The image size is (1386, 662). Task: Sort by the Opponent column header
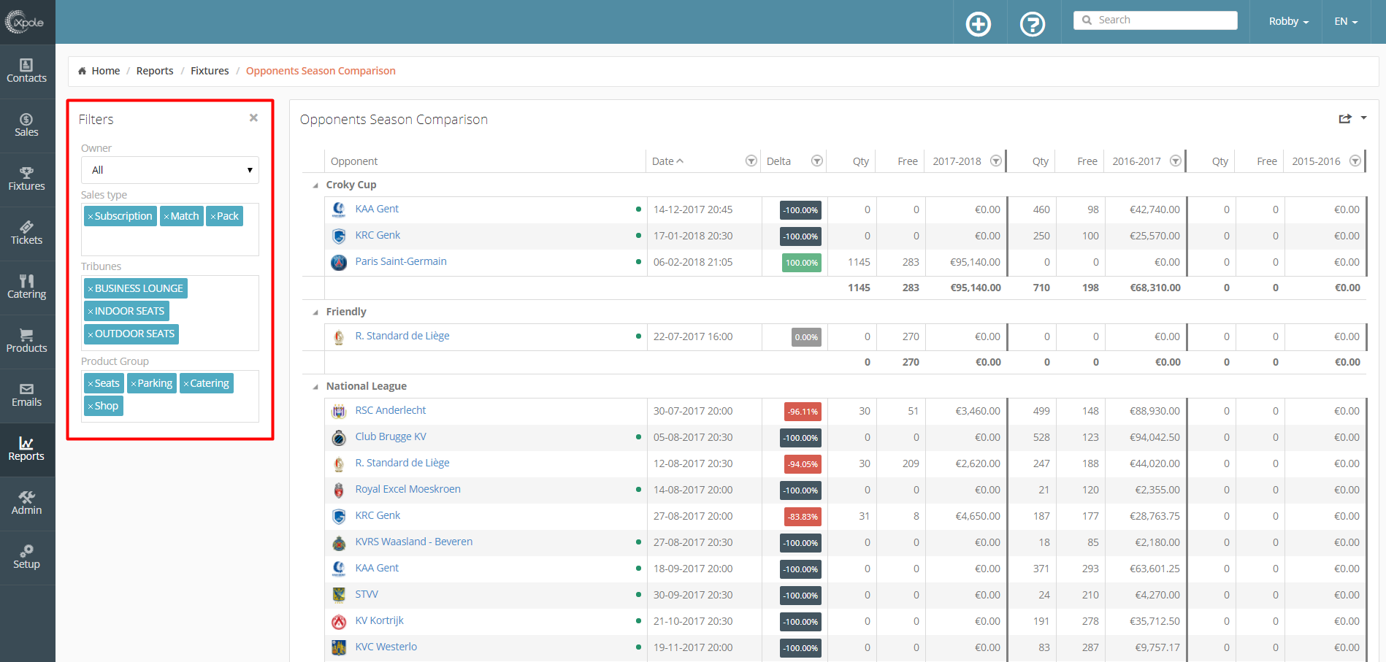point(354,161)
